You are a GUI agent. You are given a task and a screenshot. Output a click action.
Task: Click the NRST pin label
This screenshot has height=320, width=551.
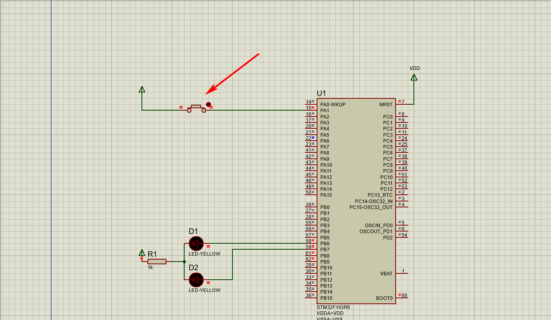(386, 105)
